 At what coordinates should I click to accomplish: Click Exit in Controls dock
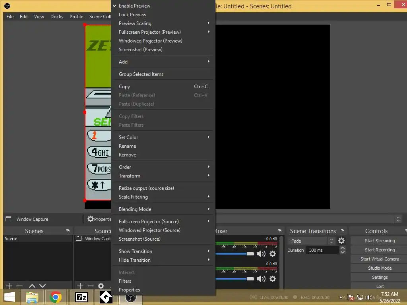pyautogui.click(x=380, y=286)
